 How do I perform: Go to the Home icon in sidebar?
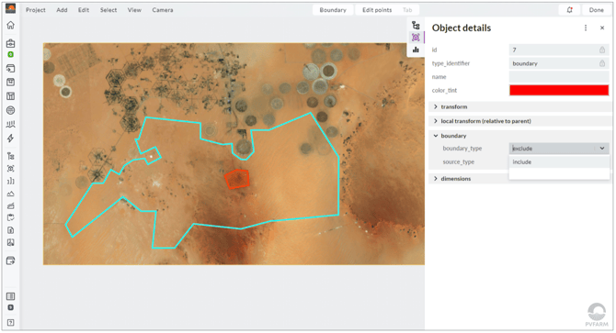point(11,26)
